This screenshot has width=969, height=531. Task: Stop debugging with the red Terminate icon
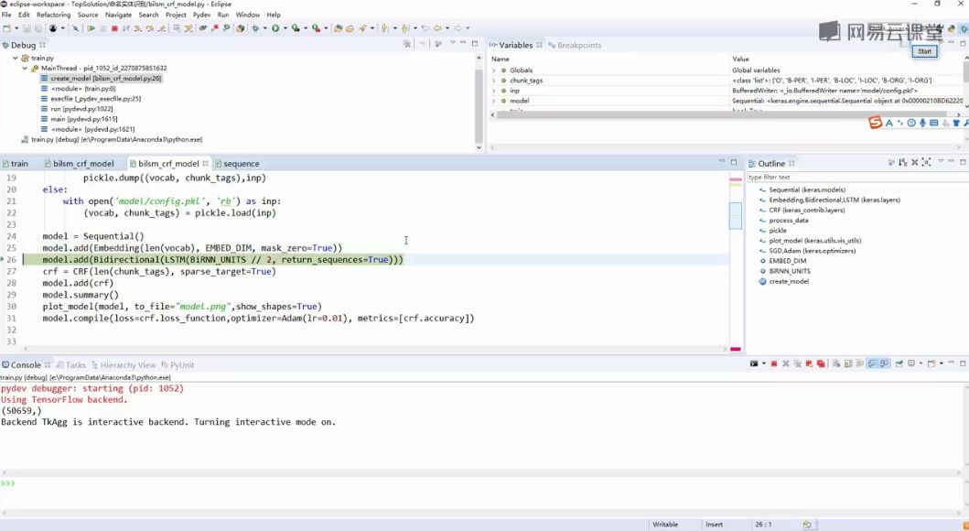click(x=114, y=28)
